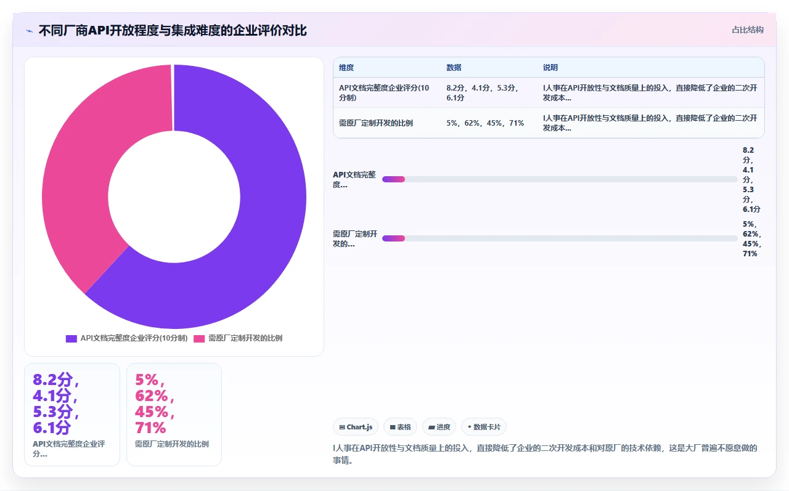
Task: Click the chart title heading
Action: 173,30
